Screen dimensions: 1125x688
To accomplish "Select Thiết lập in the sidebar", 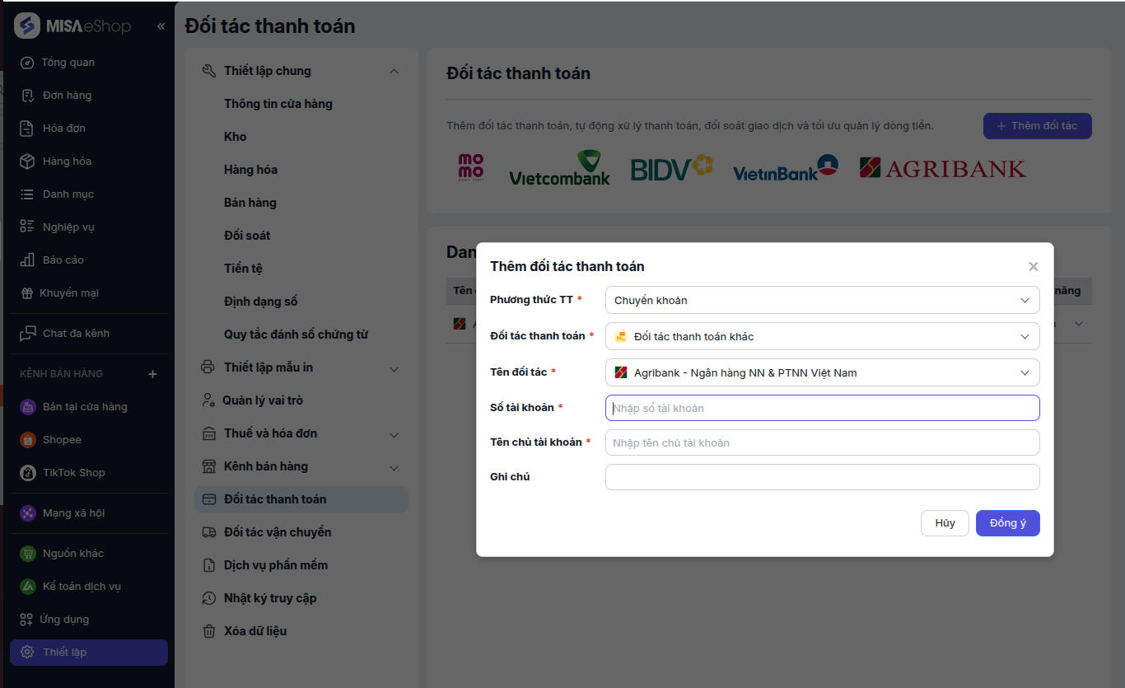I will pyautogui.click(x=89, y=653).
